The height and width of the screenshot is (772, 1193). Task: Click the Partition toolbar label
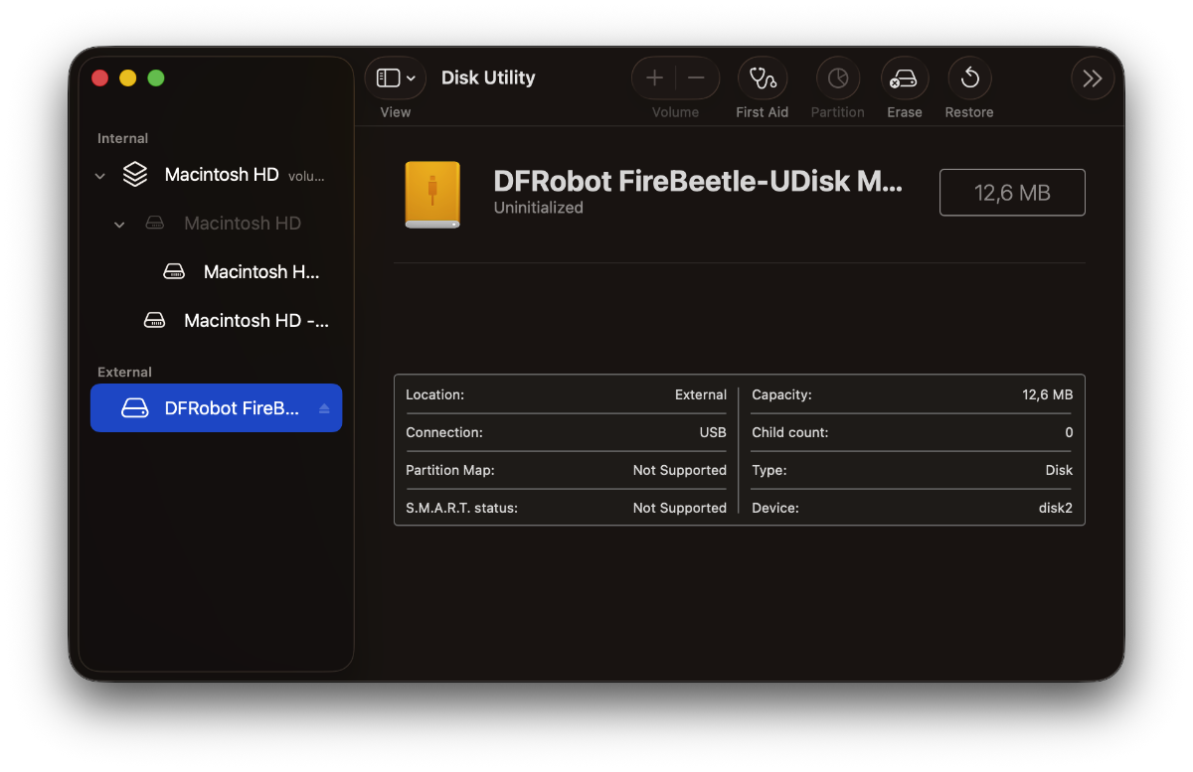[x=838, y=112]
